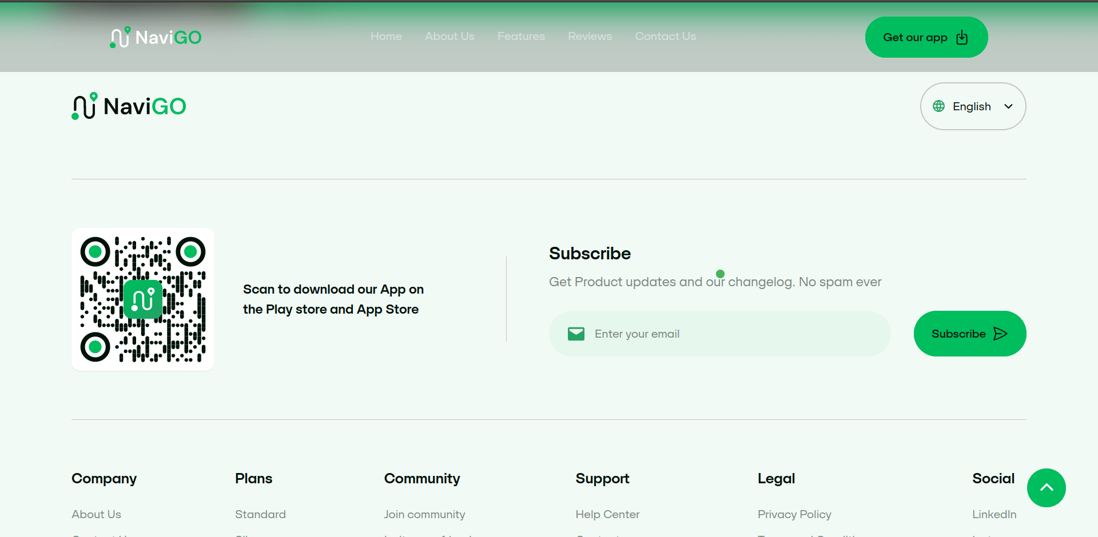Click the Social footer heading
Viewport: 1098px width, 537px height.
pos(993,479)
